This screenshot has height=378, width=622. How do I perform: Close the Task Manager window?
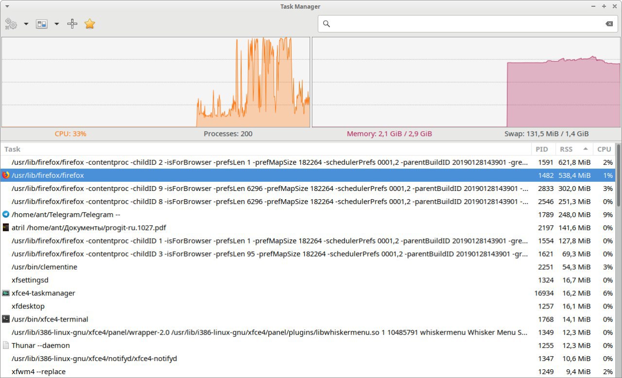[x=615, y=6]
